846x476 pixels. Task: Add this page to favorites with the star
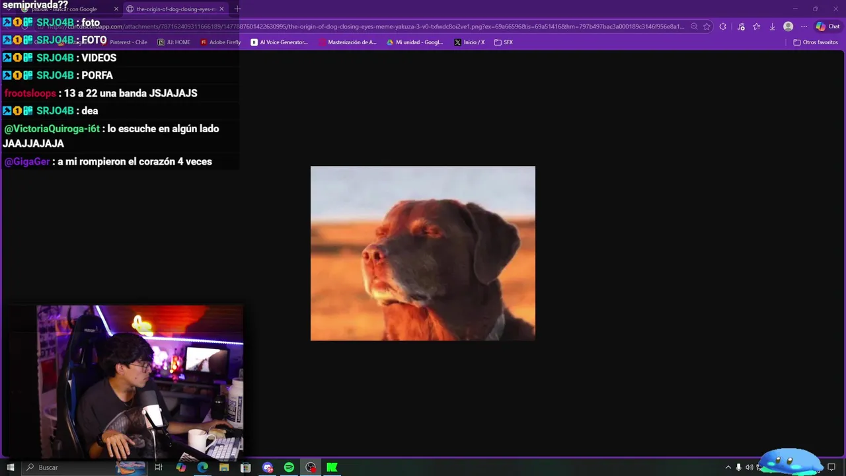pos(707,26)
